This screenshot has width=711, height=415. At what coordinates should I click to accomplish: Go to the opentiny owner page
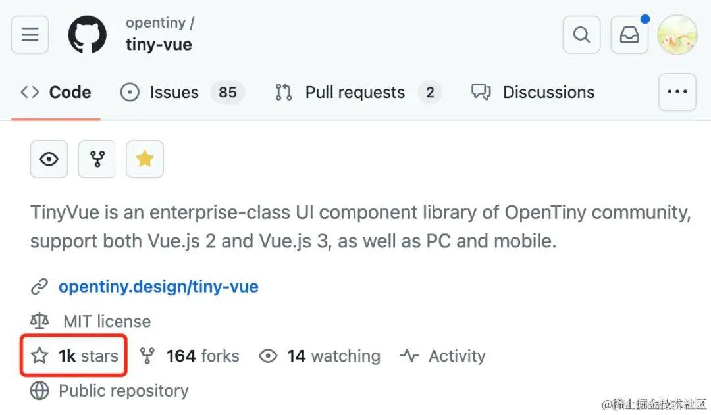pyautogui.click(x=156, y=22)
